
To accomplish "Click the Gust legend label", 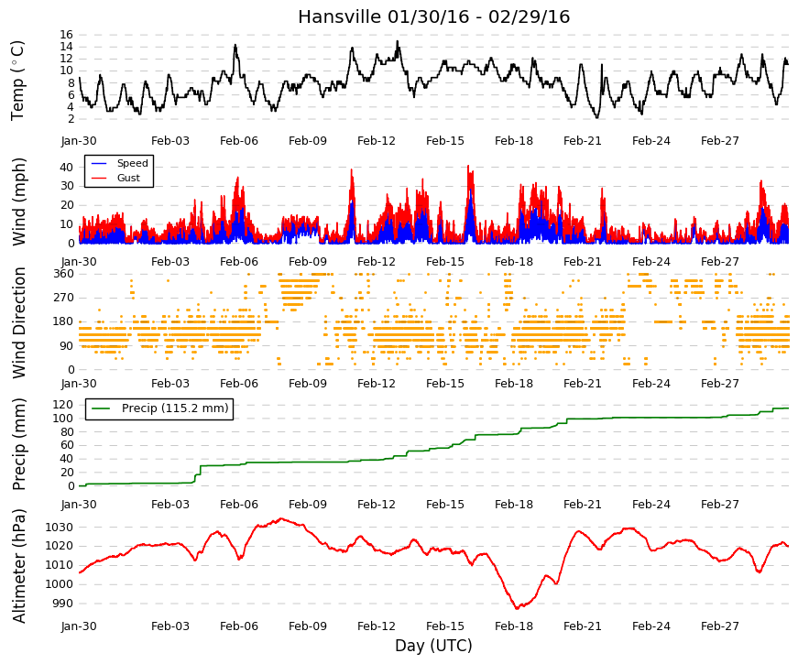I will pyautogui.click(x=128, y=178).
